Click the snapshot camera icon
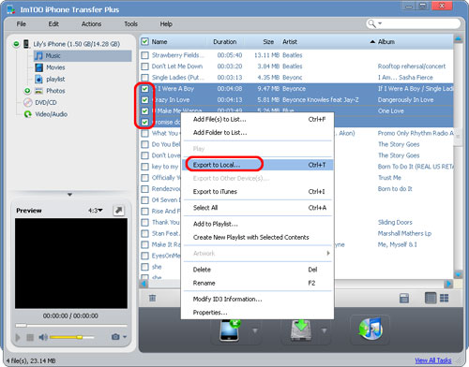The height and width of the screenshot is (367, 469). [115, 337]
